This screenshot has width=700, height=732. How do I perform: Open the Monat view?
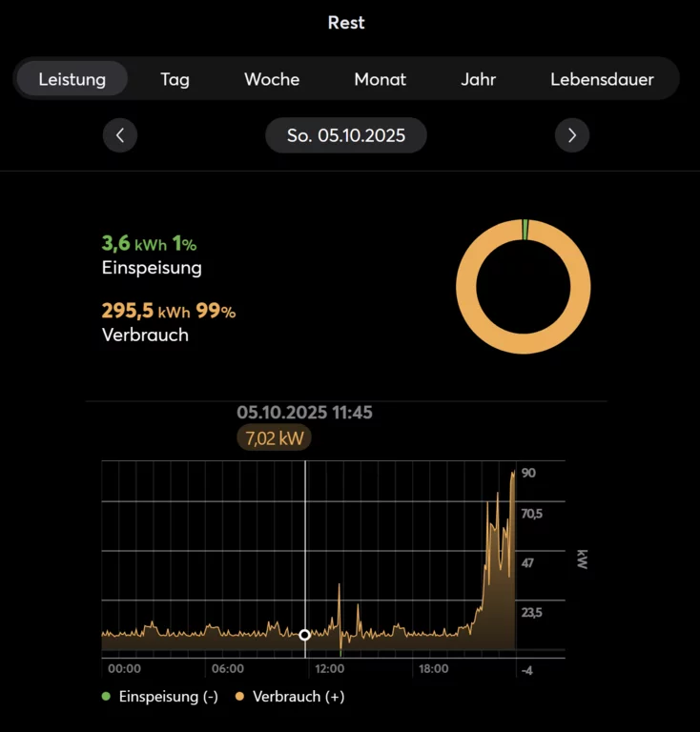click(x=380, y=79)
